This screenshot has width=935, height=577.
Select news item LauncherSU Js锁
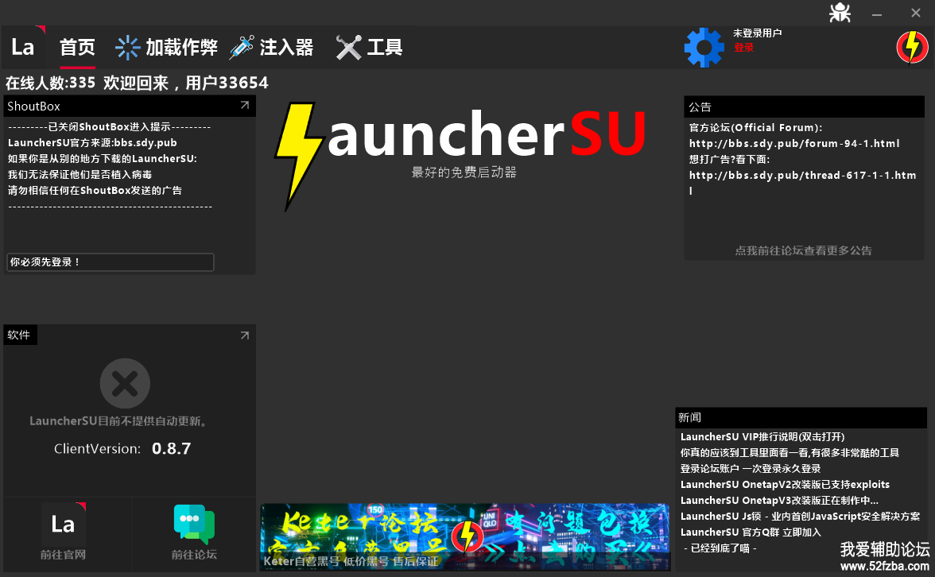click(x=800, y=517)
